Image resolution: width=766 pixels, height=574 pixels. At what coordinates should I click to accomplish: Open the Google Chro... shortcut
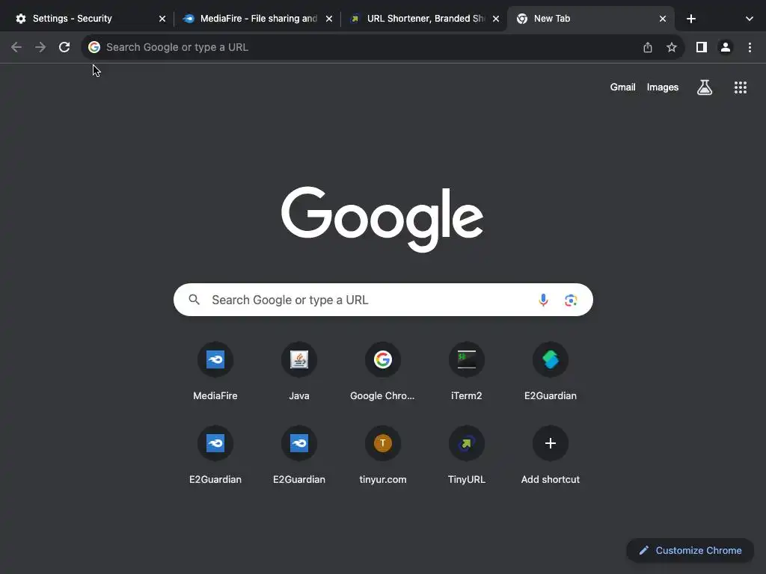(x=383, y=372)
